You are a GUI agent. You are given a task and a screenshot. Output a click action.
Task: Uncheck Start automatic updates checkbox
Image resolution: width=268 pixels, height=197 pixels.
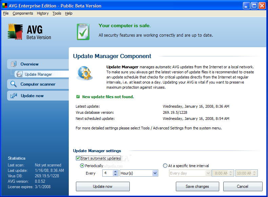coord(78,158)
